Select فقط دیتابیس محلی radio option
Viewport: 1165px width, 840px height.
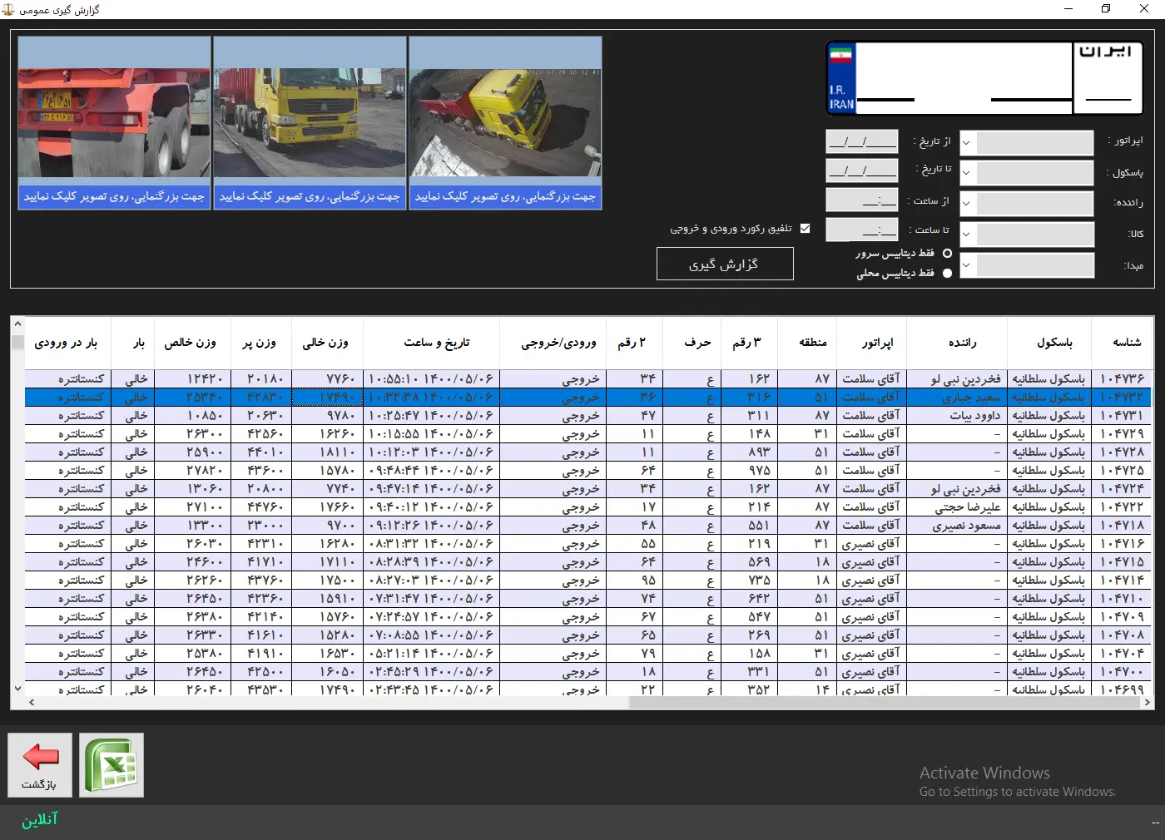click(947, 274)
